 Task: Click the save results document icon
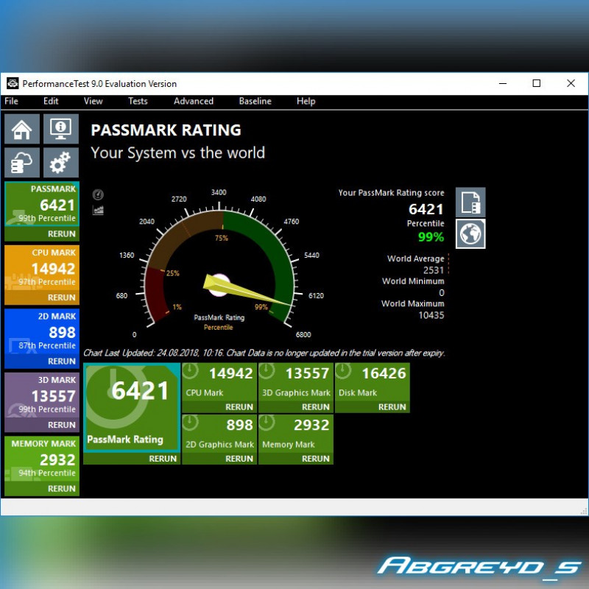click(470, 202)
